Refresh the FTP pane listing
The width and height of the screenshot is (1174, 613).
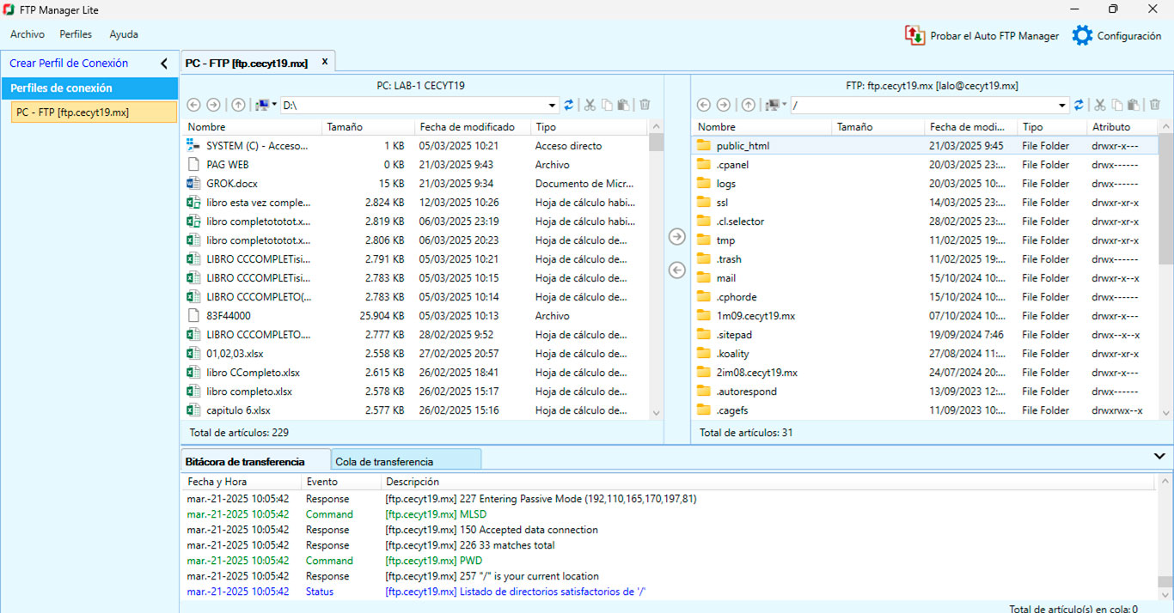1079,105
